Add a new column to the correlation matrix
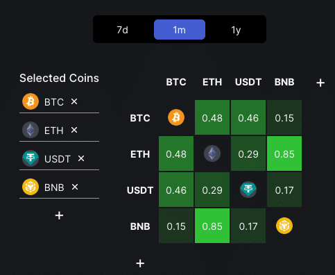The width and height of the screenshot is (335, 275). (x=320, y=83)
